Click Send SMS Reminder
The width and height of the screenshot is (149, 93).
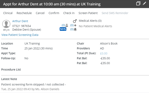115,13
